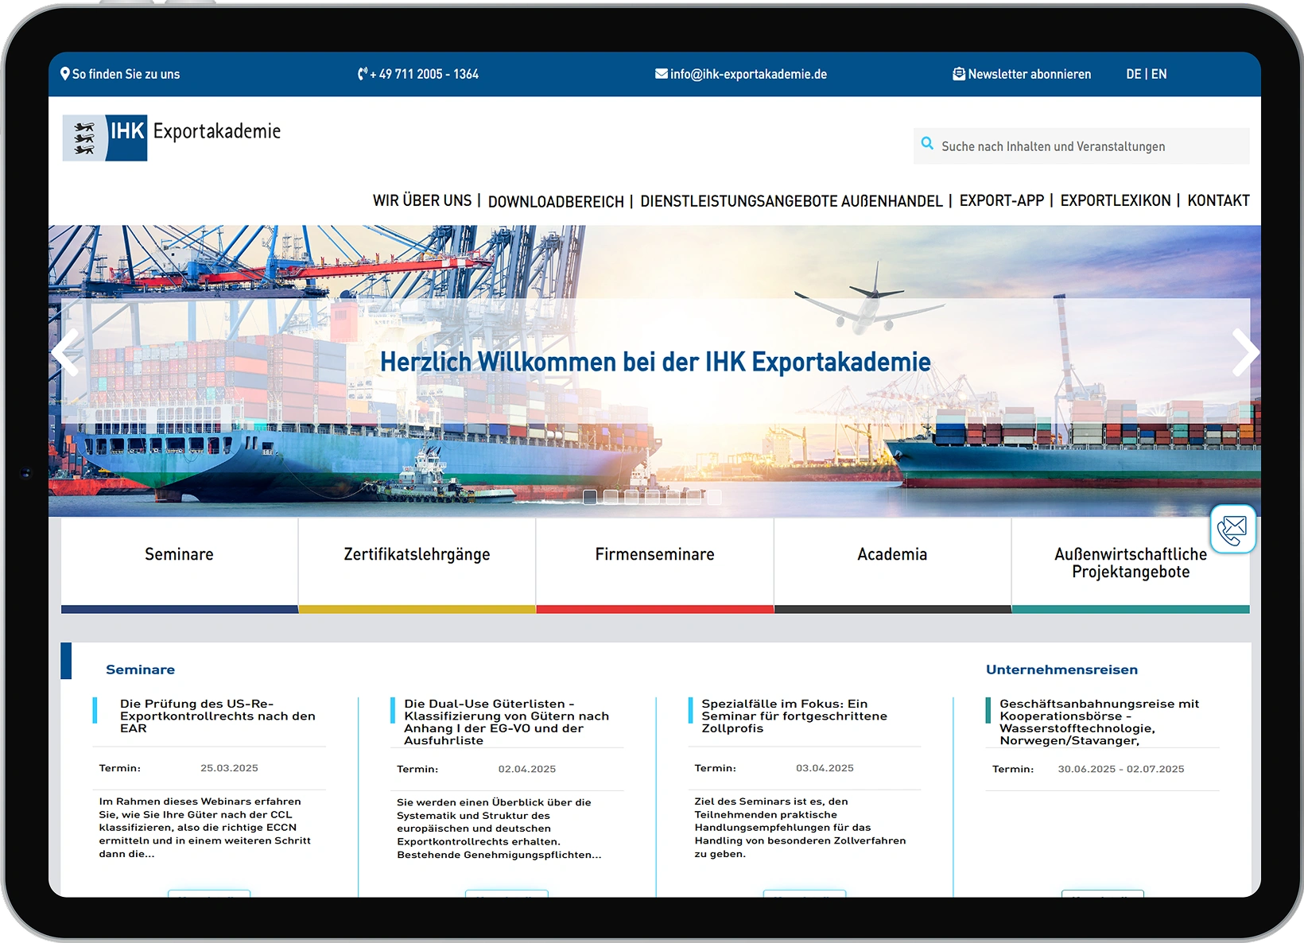The height and width of the screenshot is (943, 1304).
Task: Click the newsletter icon
Action: pyautogui.click(x=959, y=74)
